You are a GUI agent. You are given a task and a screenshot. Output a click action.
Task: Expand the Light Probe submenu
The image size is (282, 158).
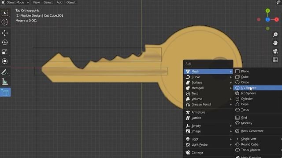208,145
